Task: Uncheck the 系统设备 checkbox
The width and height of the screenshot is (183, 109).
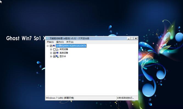Action: coord(54,53)
